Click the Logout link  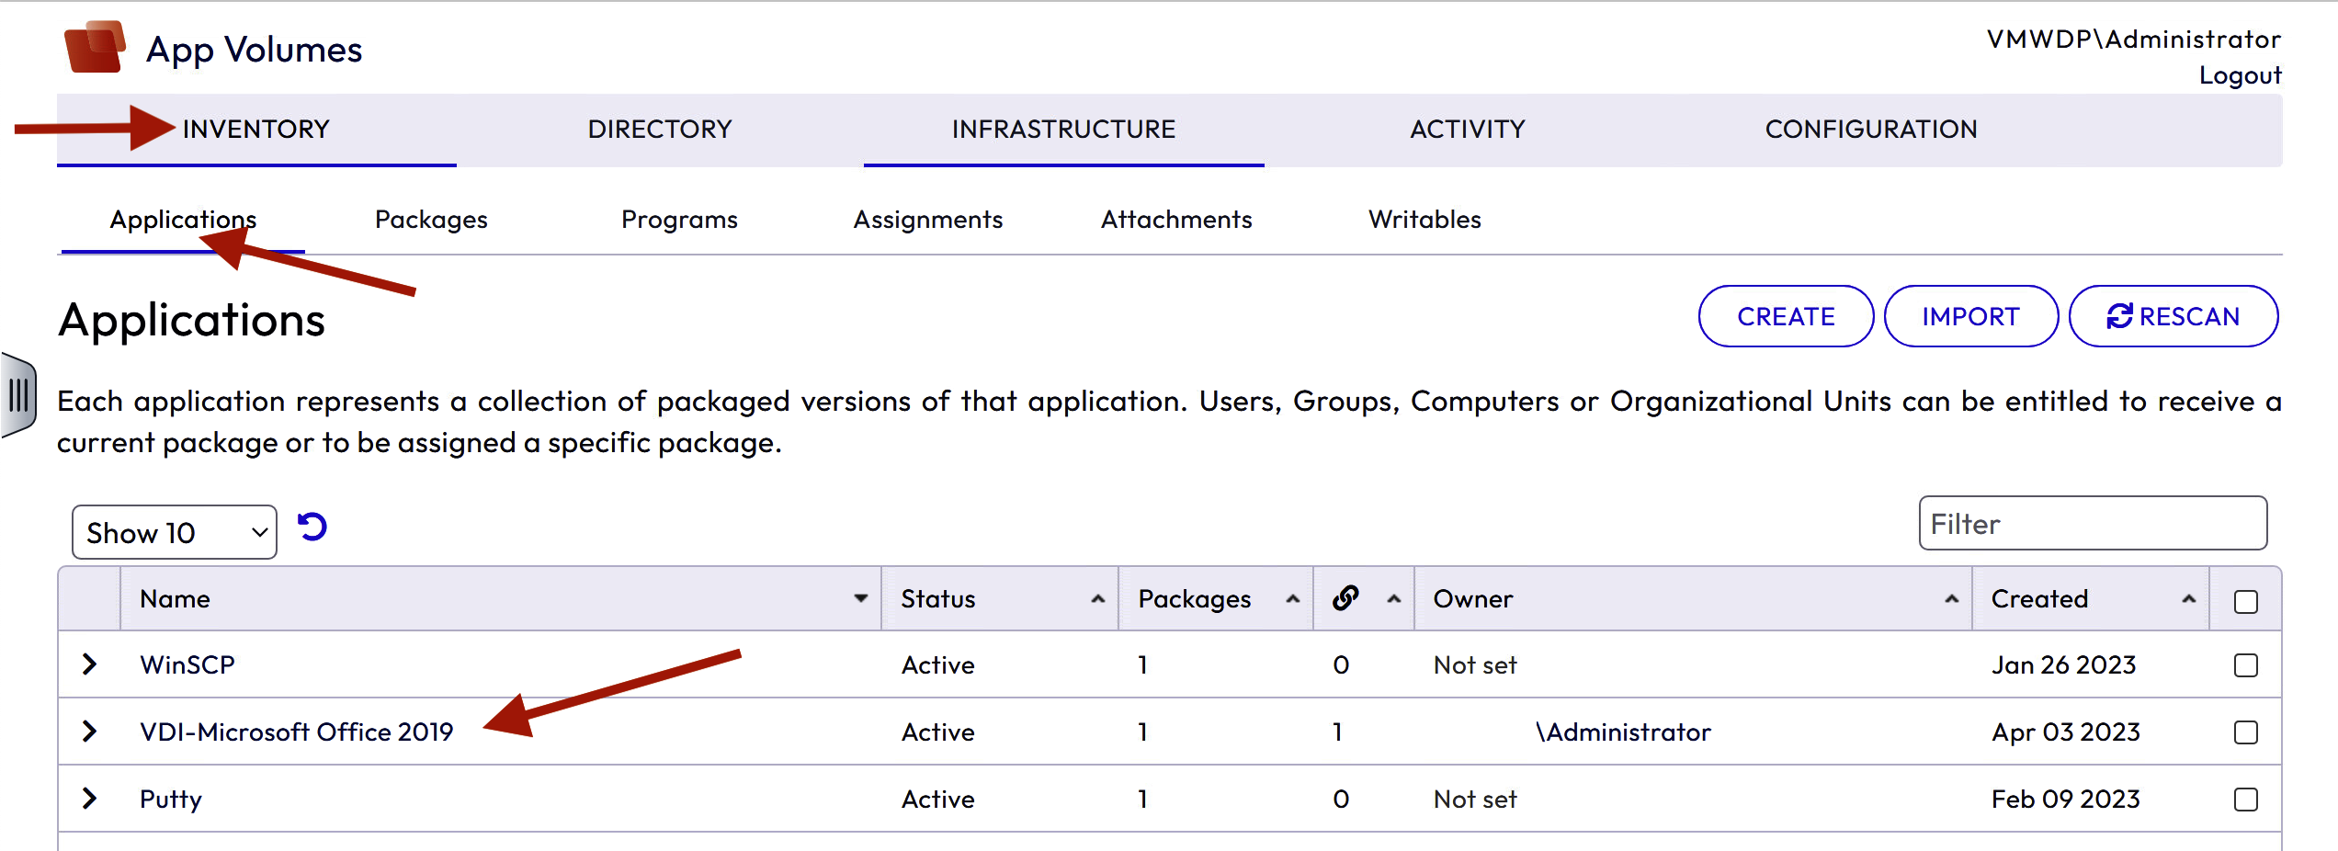point(2240,75)
